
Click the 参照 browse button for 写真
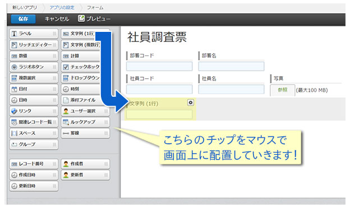pos(282,90)
